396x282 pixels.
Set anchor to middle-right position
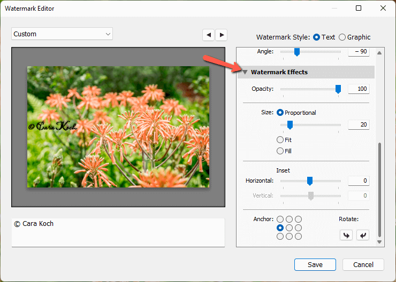tap(298, 228)
